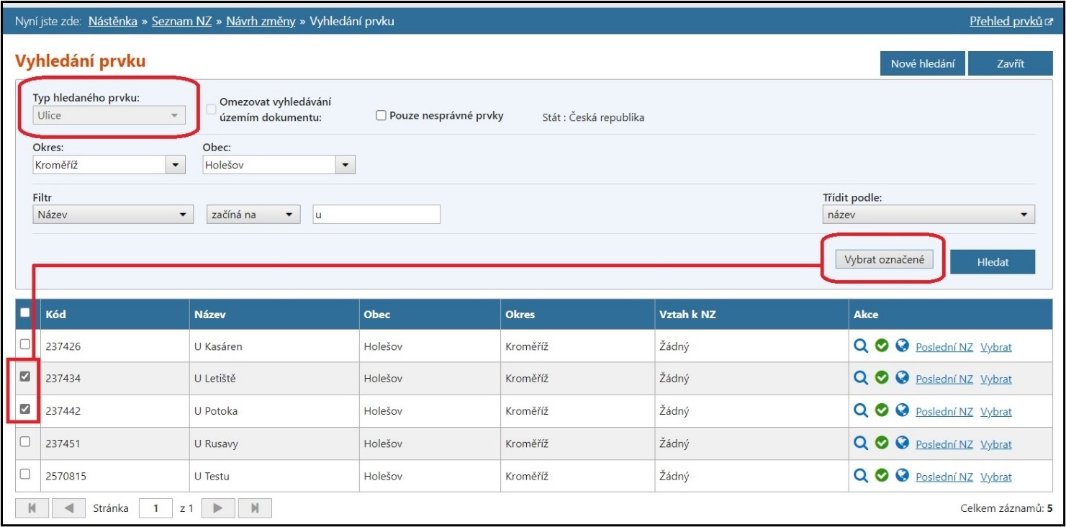
Task: Open 'Seznam NZ' breadcrumb link
Action: point(181,22)
